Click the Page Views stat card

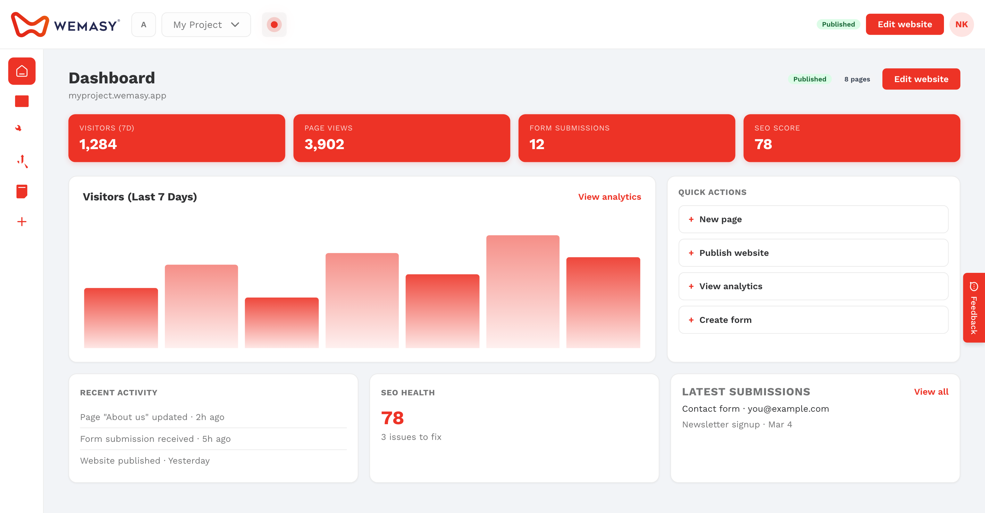coord(401,138)
